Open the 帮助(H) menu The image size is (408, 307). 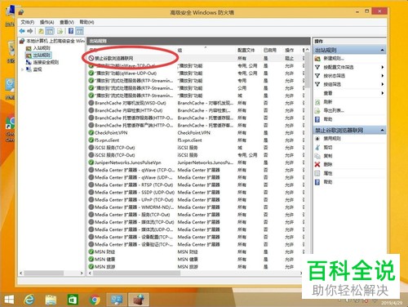click(86, 22)
